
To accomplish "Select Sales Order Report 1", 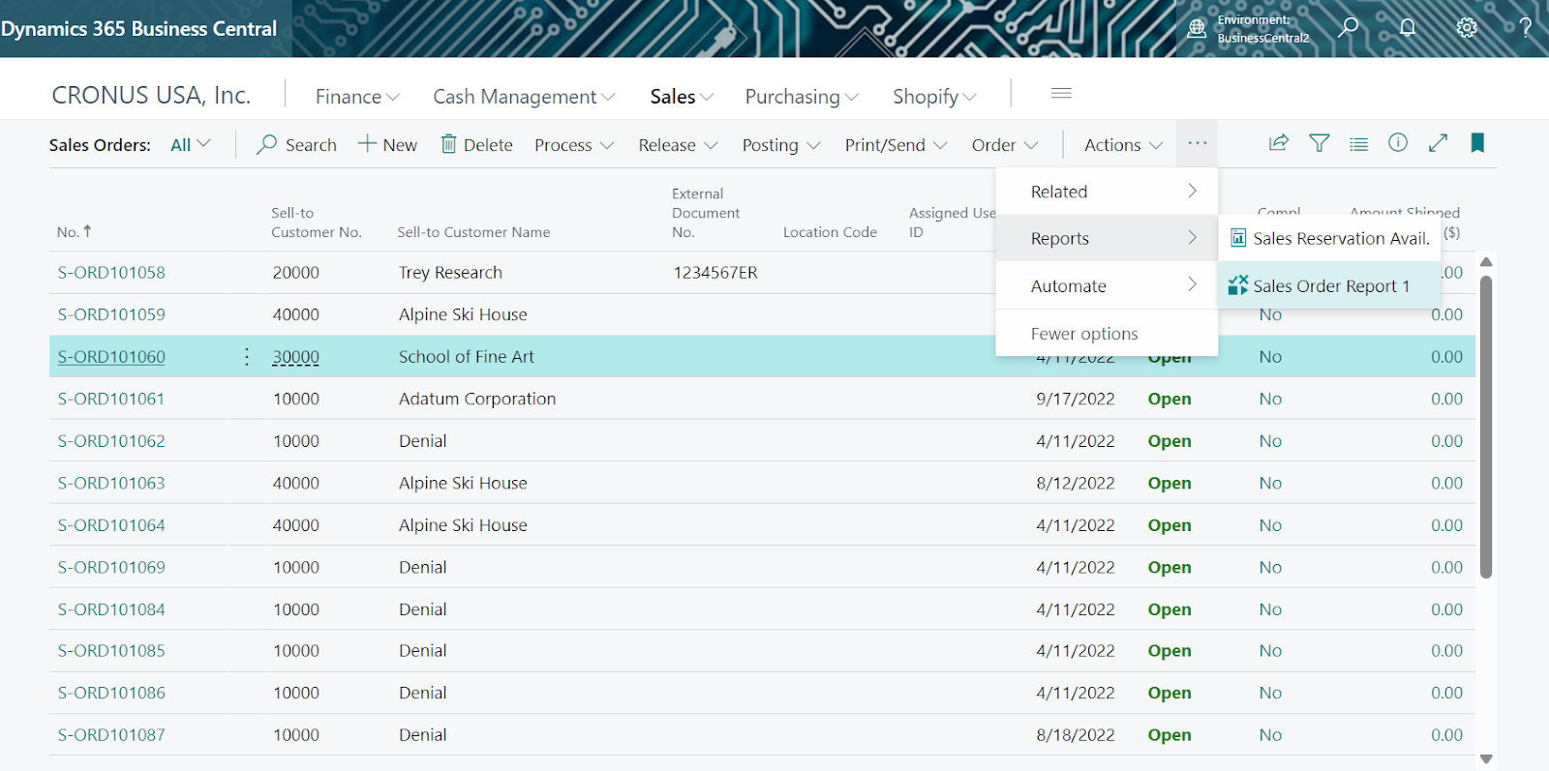I will (x=1329, y=285).
